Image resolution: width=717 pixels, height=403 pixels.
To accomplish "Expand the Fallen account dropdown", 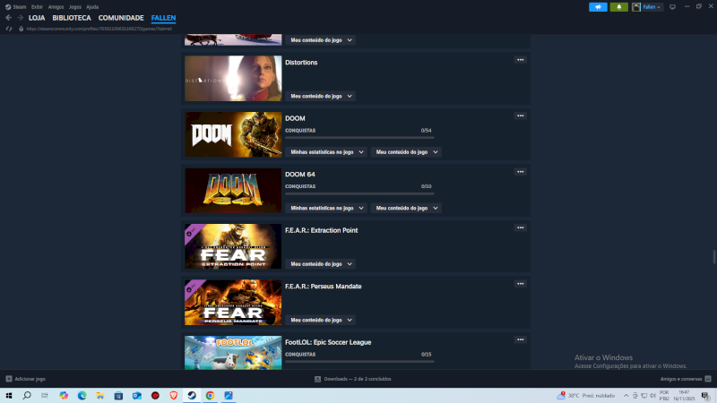I will pos(652,7).
